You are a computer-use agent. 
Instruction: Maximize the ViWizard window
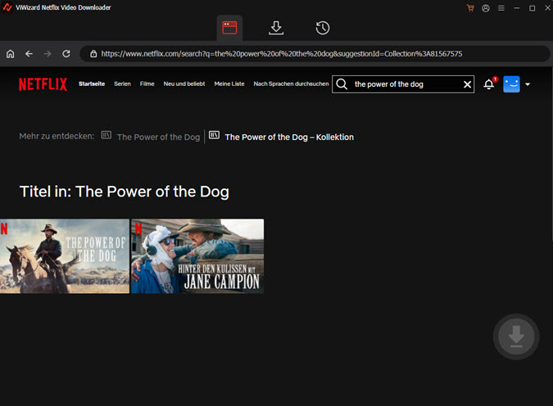533,8
